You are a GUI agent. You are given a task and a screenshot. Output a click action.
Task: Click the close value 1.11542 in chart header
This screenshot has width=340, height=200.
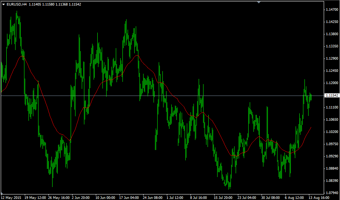pyautogui.click(x=75, y=4)
